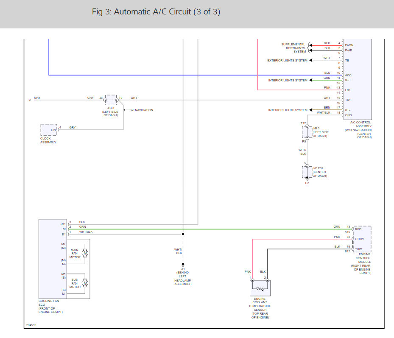Select the Clock Assembly LIN connector box
The image size is (394, 338).
click(49, 130)
